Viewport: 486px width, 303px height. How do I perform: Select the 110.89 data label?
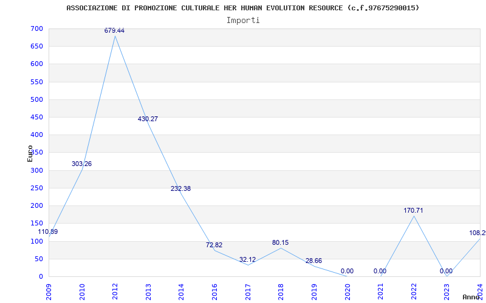(x=48, y=232)
